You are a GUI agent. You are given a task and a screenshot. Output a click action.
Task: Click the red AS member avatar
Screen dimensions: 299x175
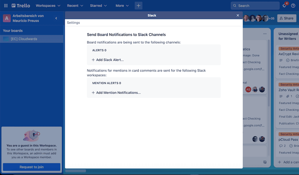(248, 90)
